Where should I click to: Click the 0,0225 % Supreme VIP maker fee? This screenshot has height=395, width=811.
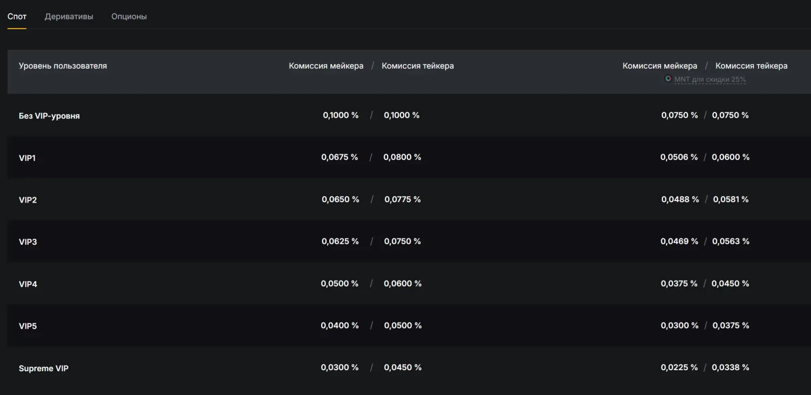click(679, 367)
